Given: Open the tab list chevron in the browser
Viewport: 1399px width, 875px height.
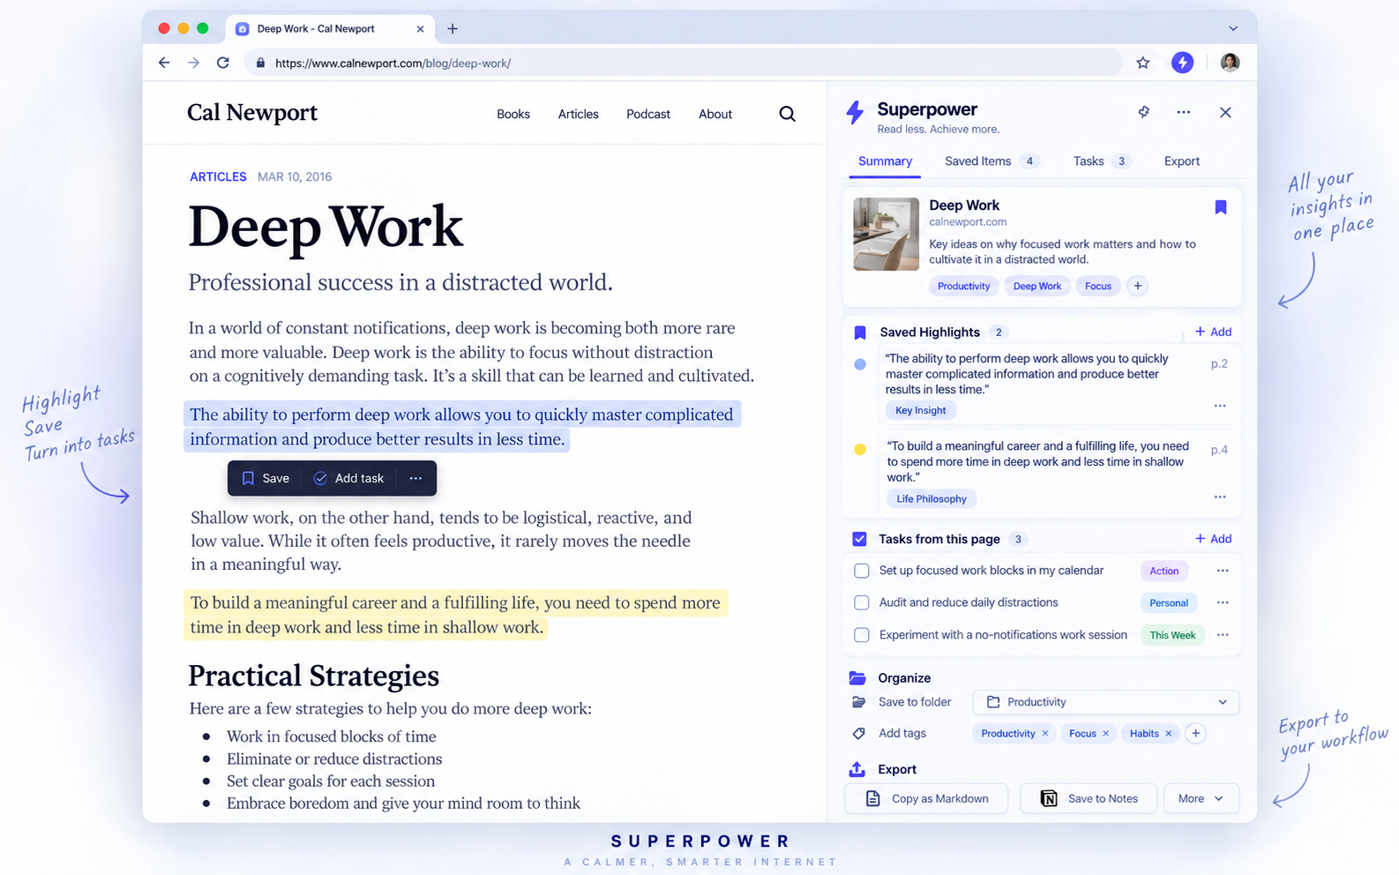Looking at the screenshot, I should [1233, 29].
